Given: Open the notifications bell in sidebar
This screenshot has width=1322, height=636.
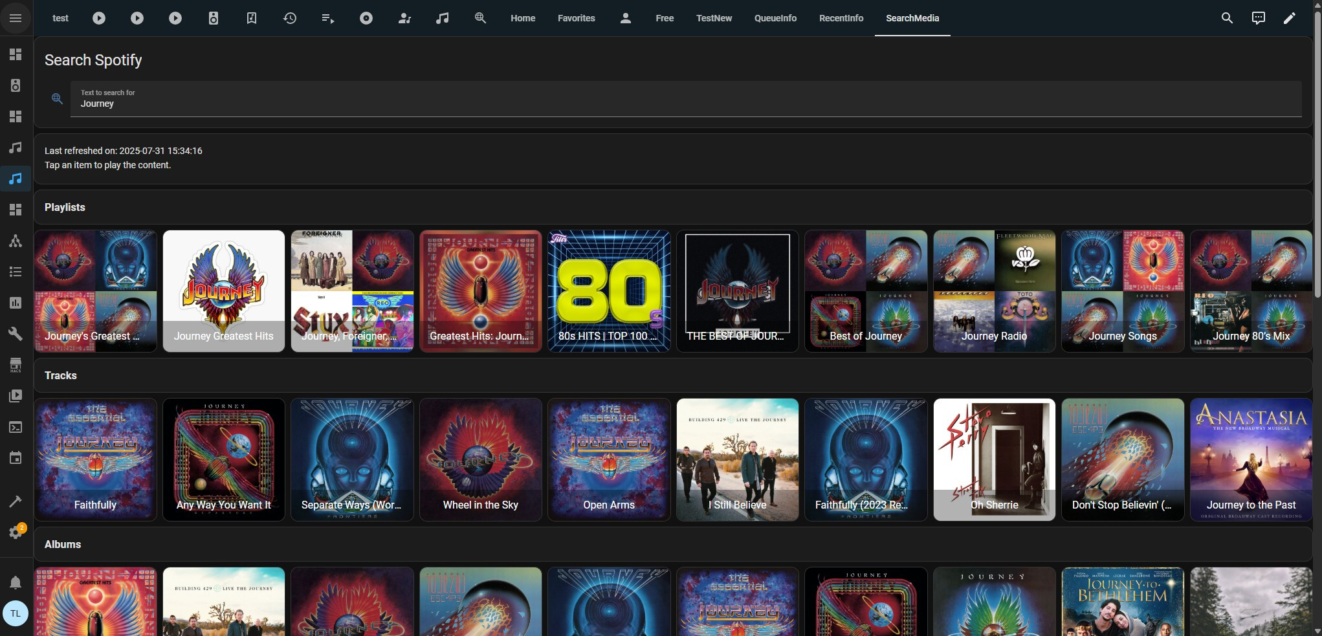Looking at the screenshot, I should (x=16, y=582).
